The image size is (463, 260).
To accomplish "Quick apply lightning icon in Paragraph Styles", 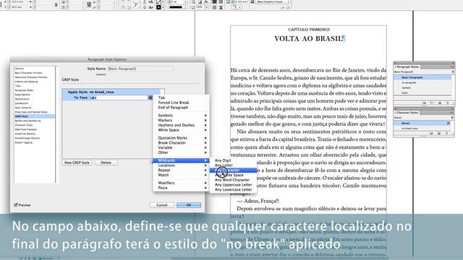I will pos(452,71).
